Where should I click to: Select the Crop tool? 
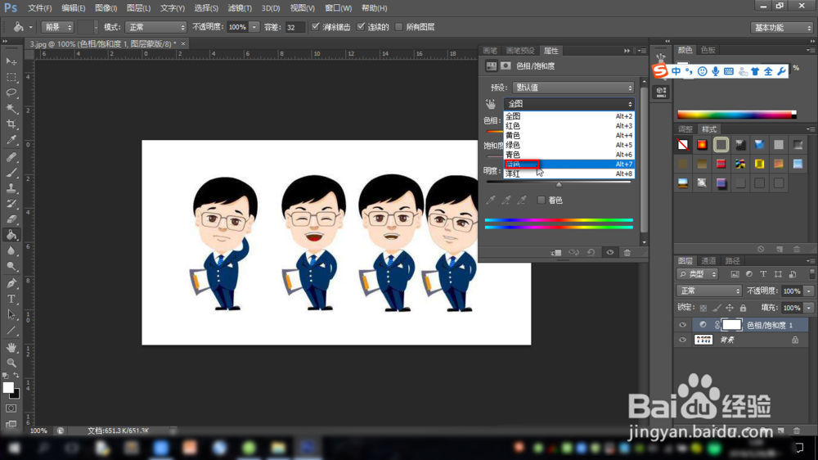(x=11, y=124)
